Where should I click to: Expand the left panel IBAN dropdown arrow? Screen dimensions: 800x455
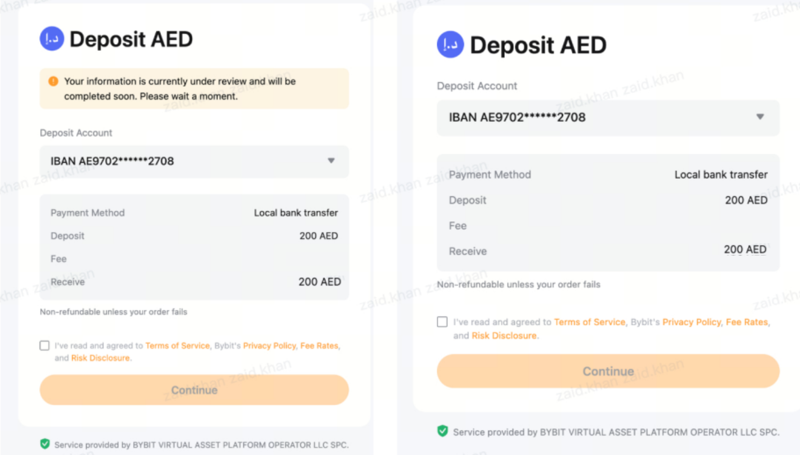[331, 161]
